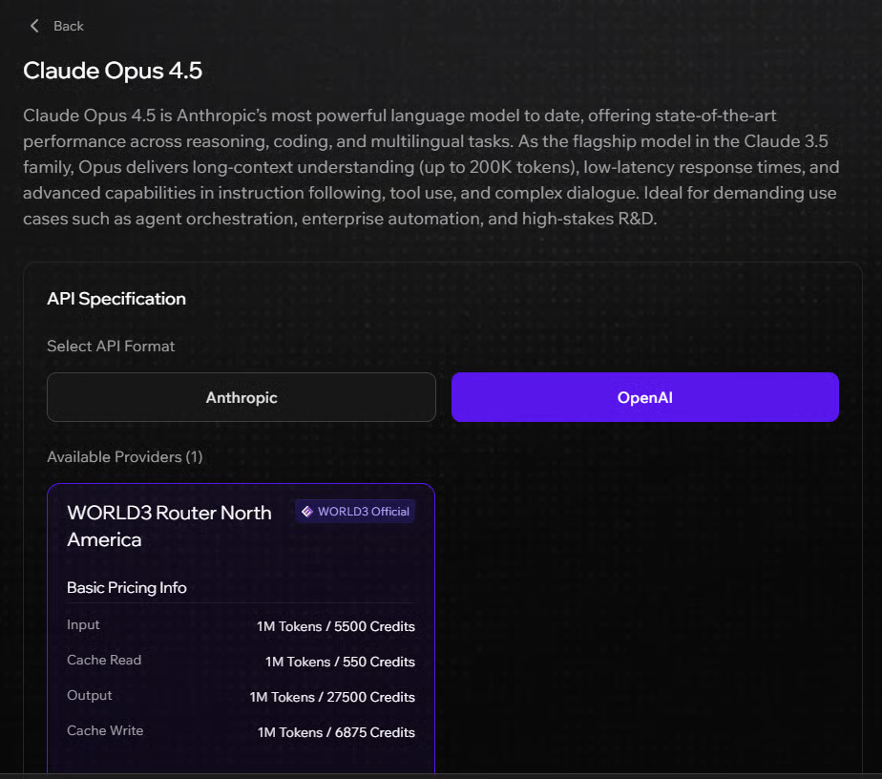Select the WORLD3 Router North America provider
882x779 pixels.
(x=170, y=526)
